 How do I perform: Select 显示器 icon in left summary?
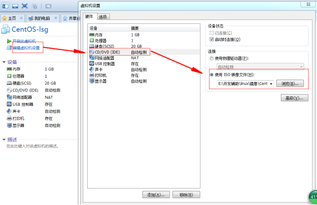point(9,125)
